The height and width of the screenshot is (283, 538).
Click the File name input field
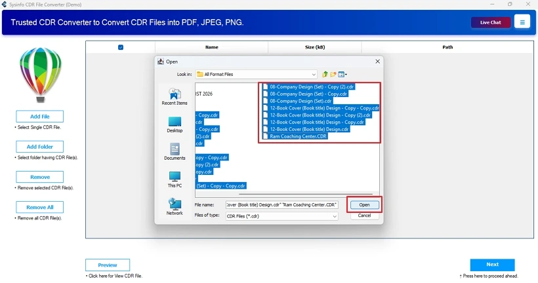point(281,205)
